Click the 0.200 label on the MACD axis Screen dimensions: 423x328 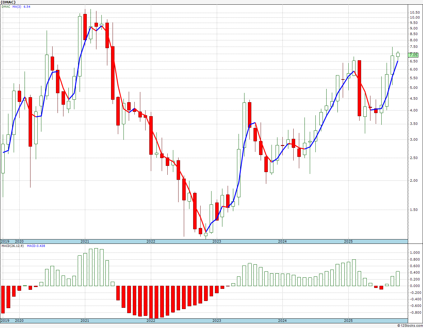415,280
